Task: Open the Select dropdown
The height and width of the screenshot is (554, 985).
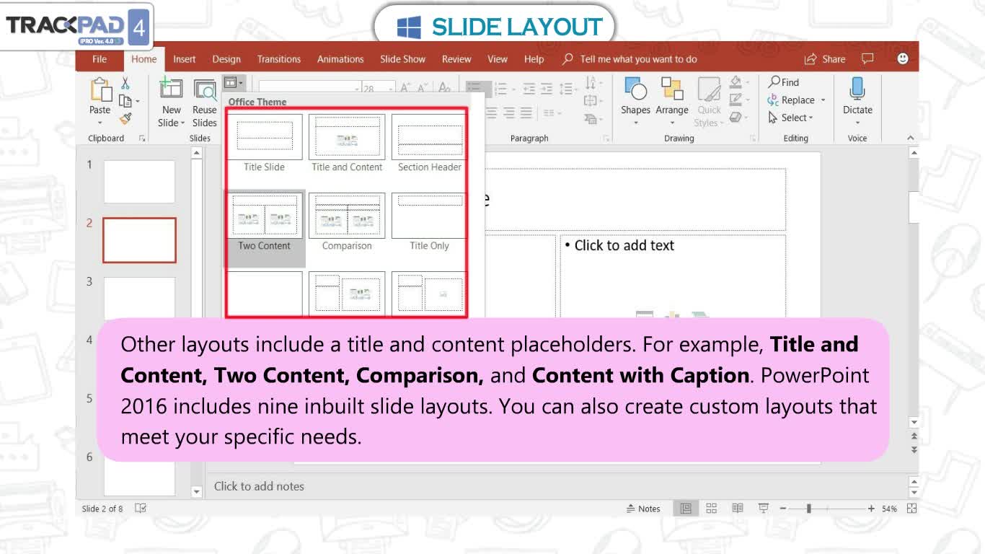Action: [791, 118]
